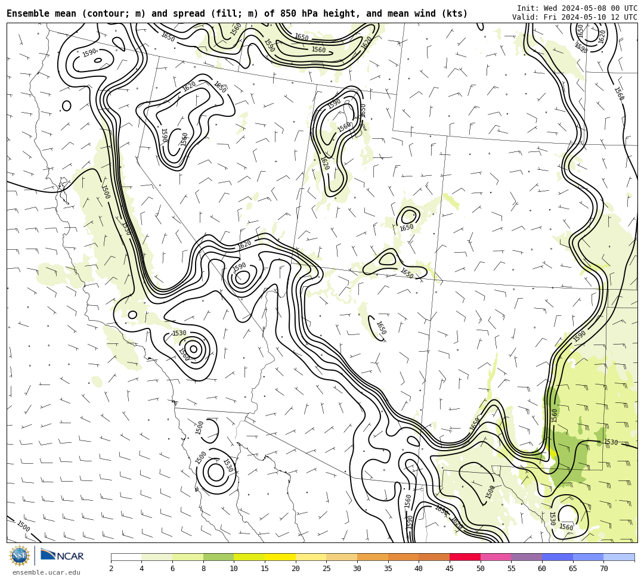Pick the pink 50–55 m colorbar segment
Viewport: 644px width, 580px height.
[x=496, y=557]
